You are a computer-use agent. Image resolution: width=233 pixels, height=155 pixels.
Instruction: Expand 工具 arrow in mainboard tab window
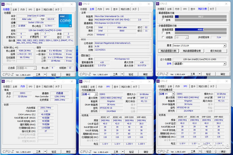(122, 74)
